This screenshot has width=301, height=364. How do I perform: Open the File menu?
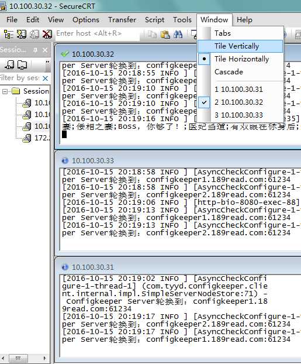pyautogui.click(x=12, y=20)
